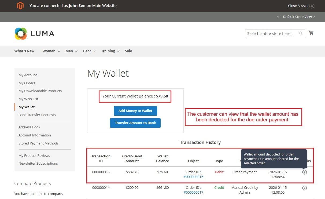
Task: Open the shopping cart icon
Action: tap(311, 33)
